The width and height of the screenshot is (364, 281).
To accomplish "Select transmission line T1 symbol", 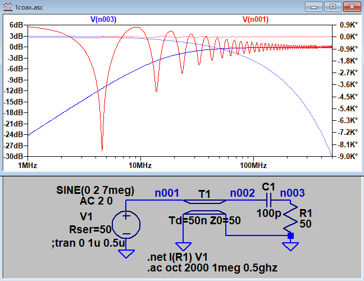I will click(204, 207).
